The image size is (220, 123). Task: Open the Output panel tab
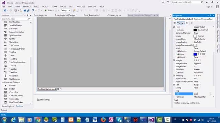[4, 110]
